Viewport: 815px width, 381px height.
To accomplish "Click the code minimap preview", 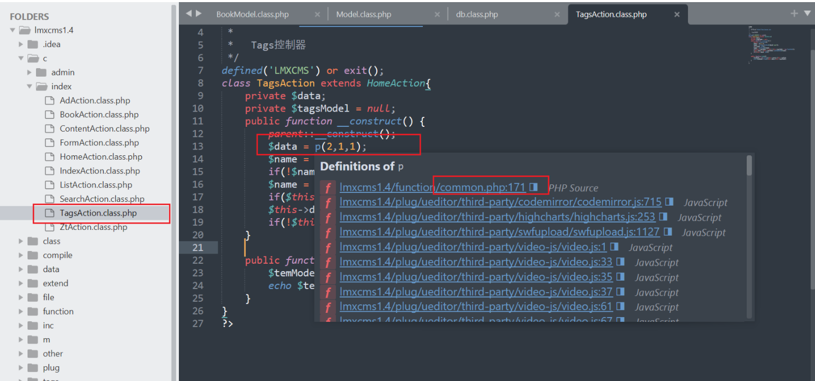I will (x=773, y=44).
